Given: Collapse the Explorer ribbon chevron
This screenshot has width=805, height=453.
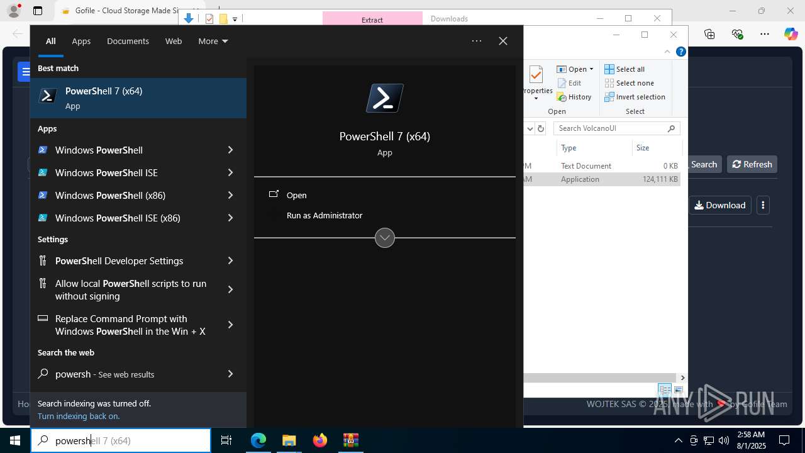Looking at the screenshot, I should pyautogui.click(x=667, y=52).
